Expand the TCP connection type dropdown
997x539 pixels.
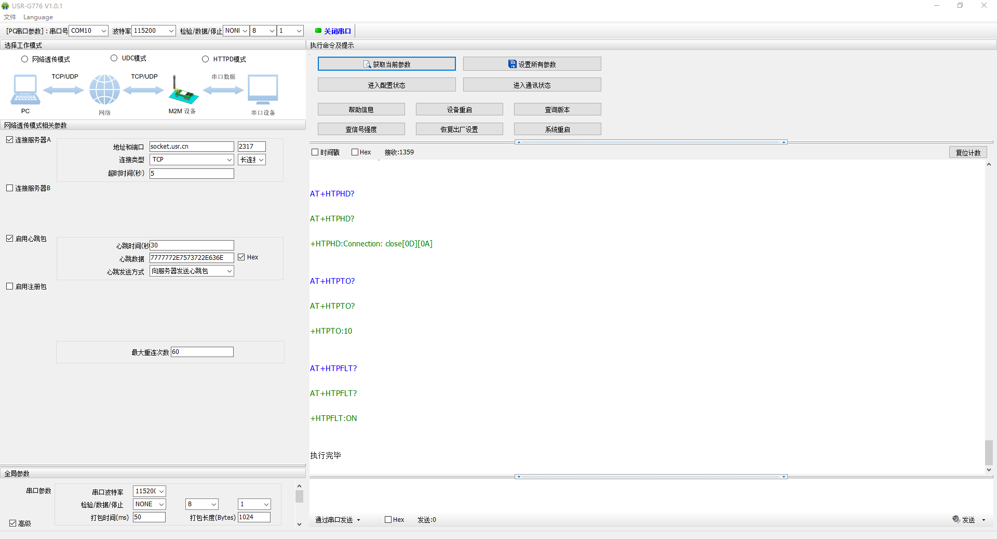192,160
